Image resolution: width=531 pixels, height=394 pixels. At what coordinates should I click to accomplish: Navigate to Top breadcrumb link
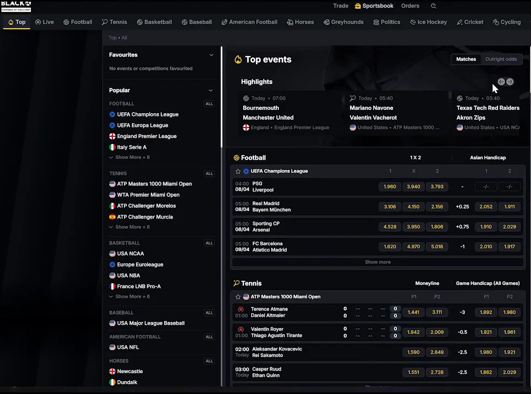pyautogui.click(x=112, y=37)
